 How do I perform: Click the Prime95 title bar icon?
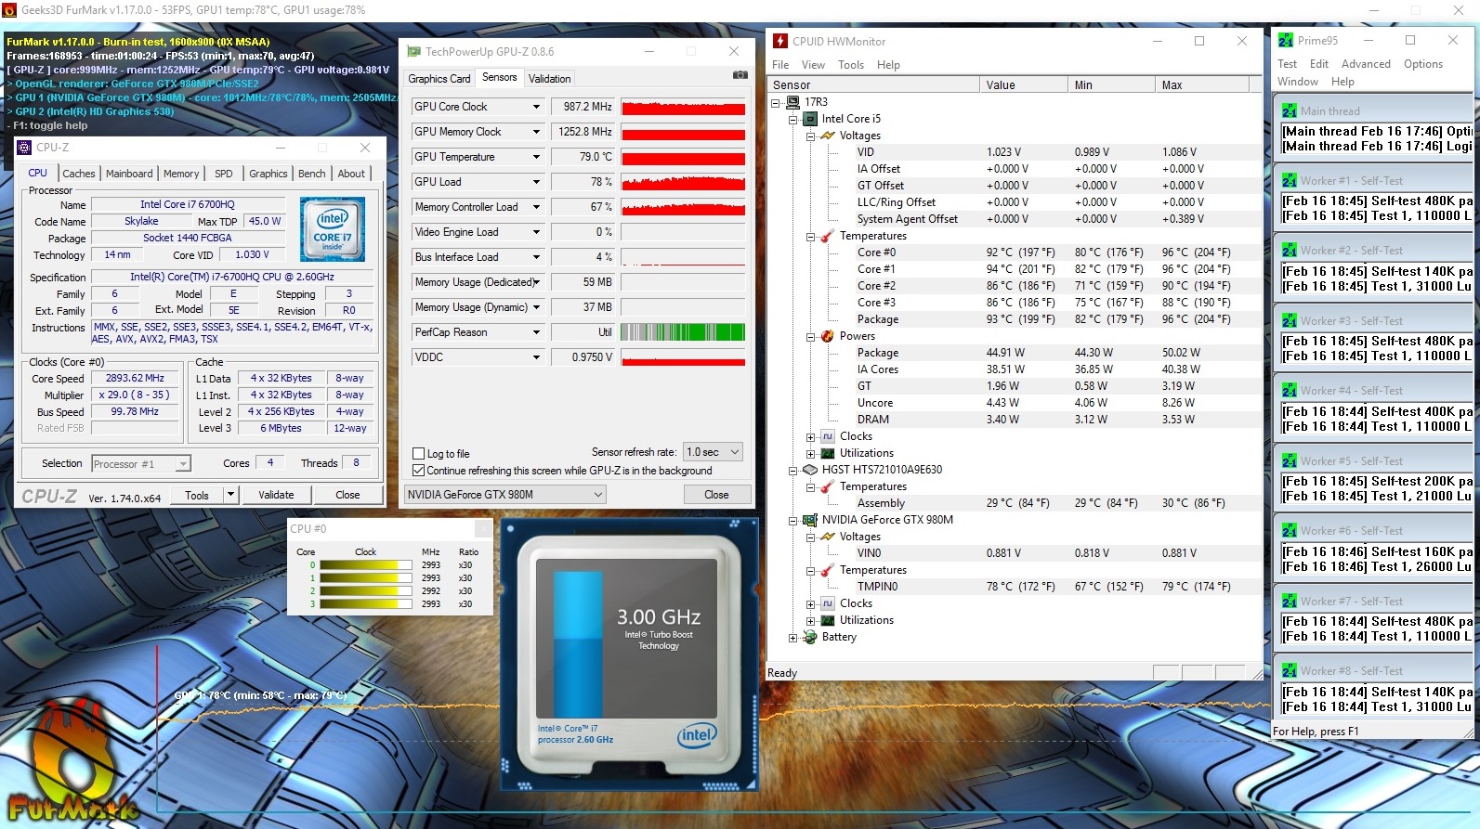(1286, 41)
